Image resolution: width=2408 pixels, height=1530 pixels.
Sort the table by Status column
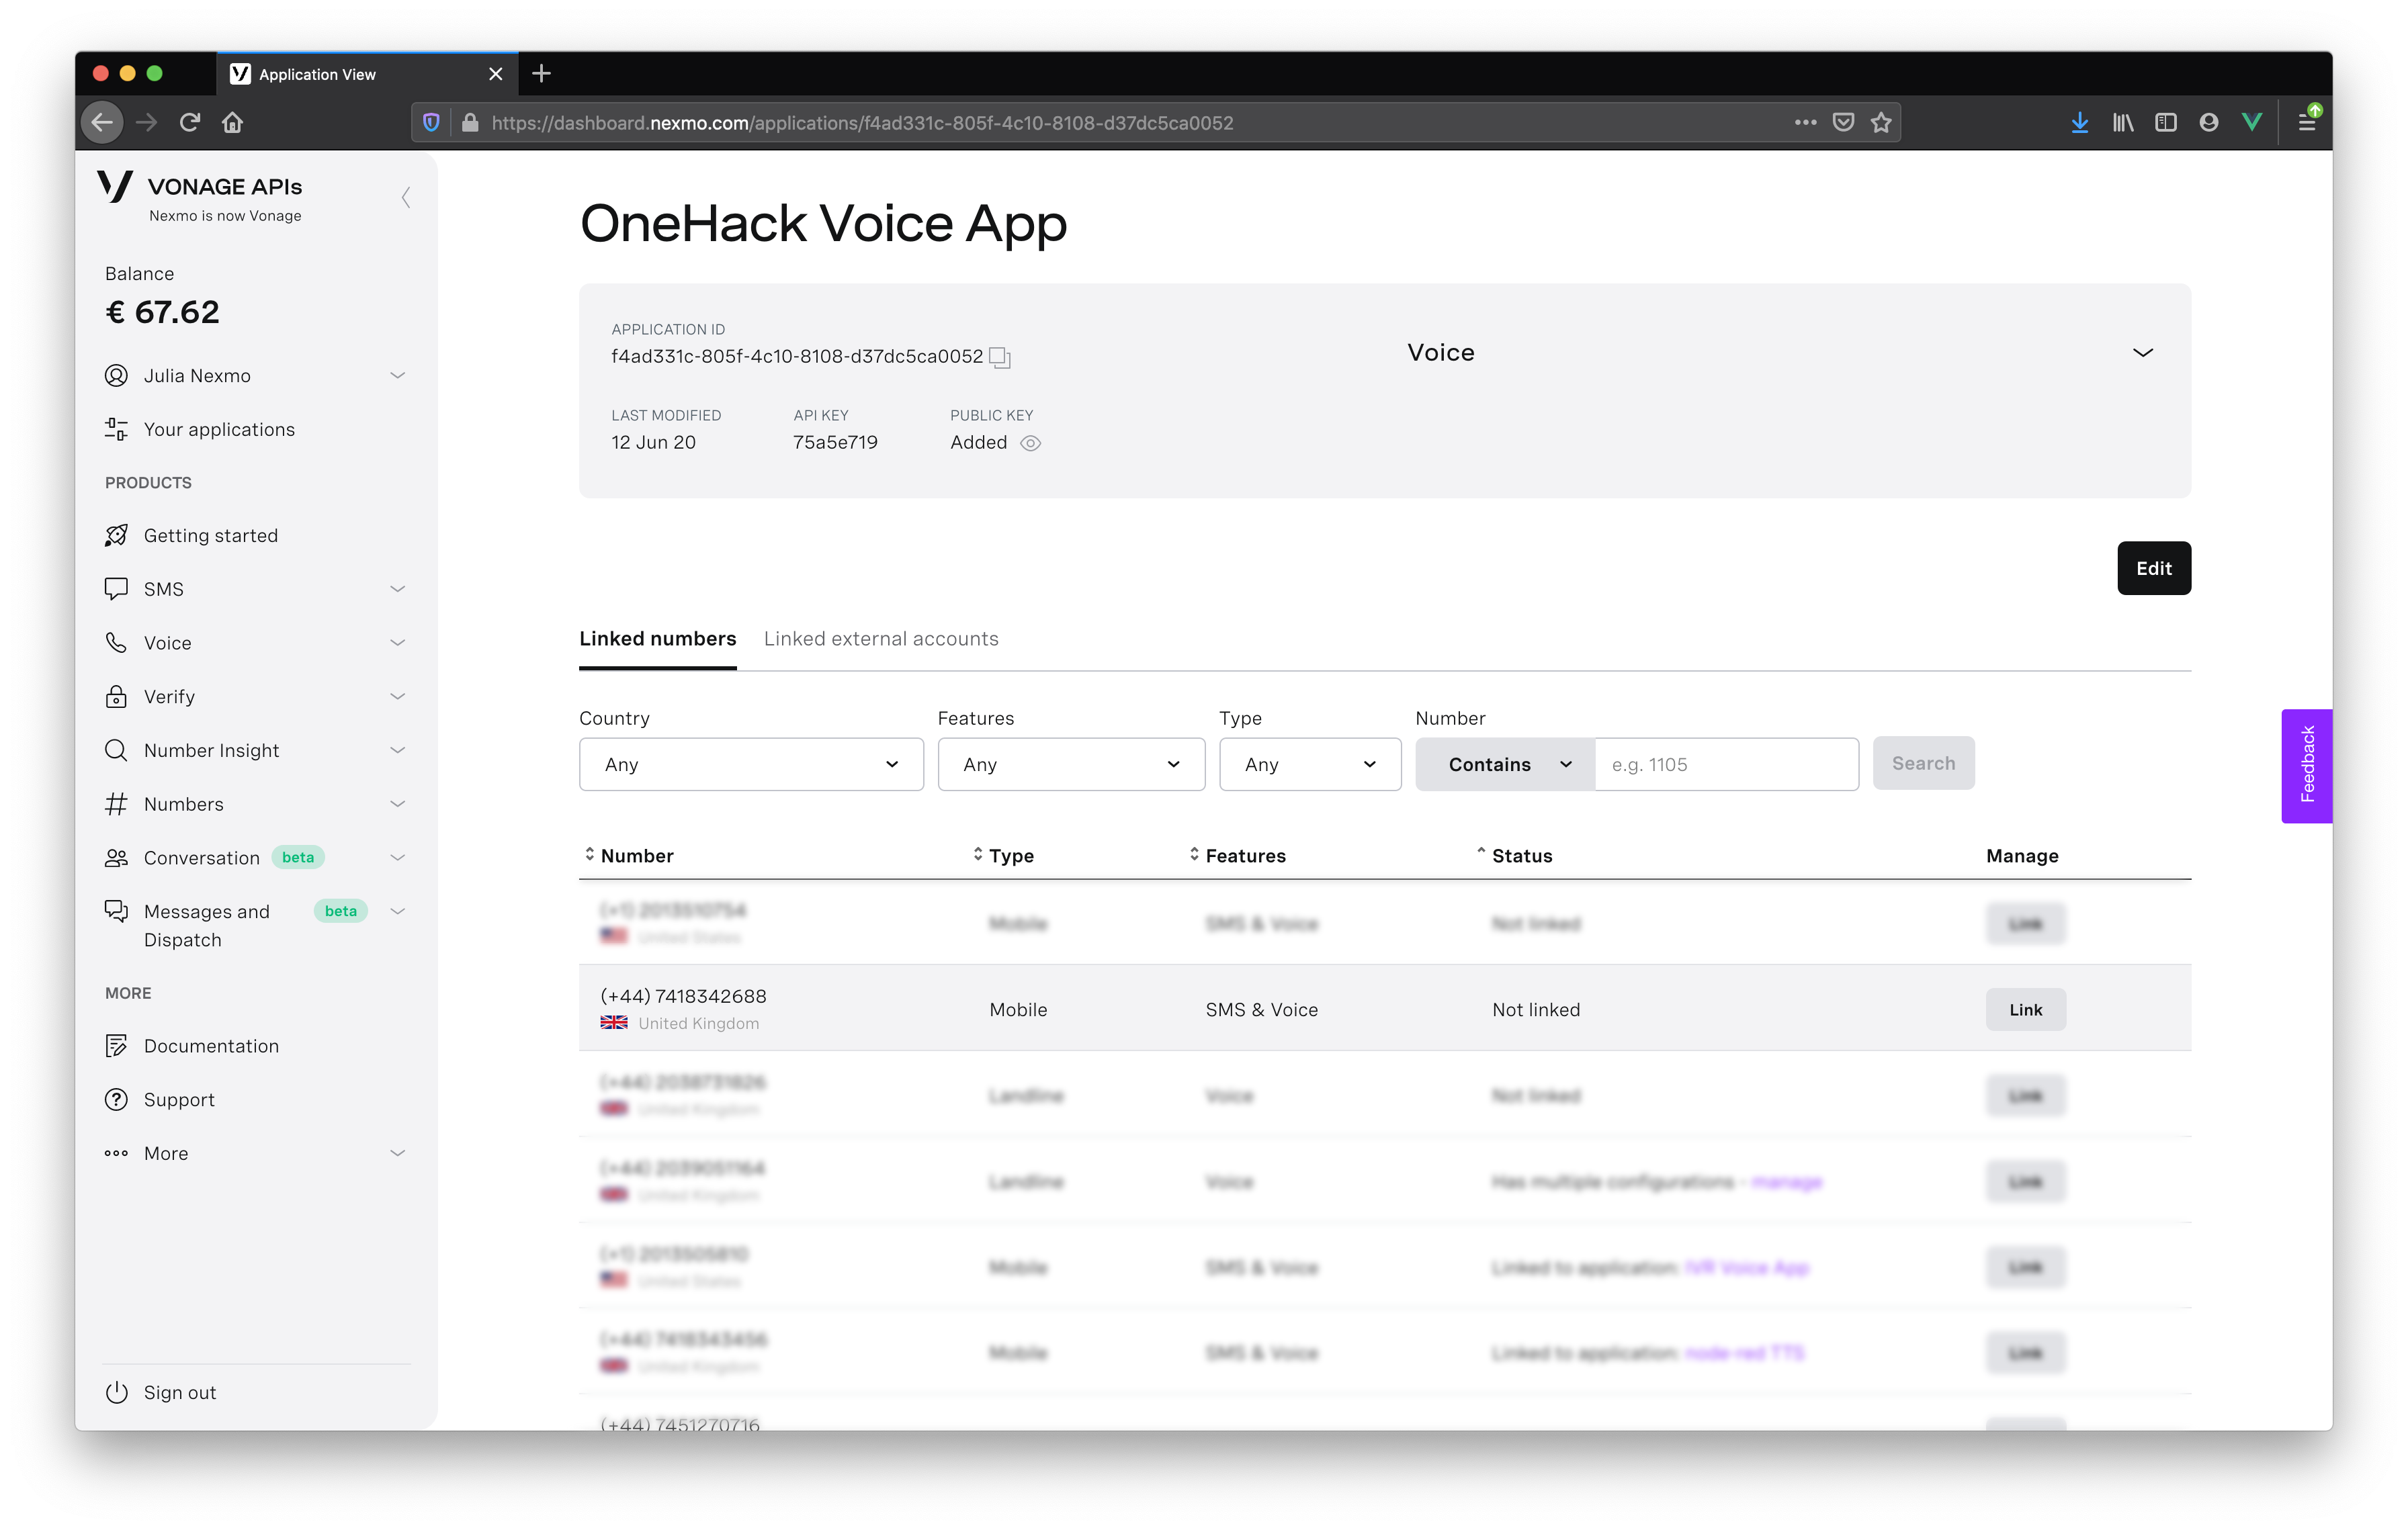click(x=1514, y=856)
